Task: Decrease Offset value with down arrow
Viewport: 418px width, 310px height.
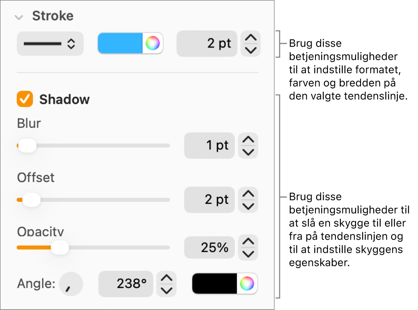Action: [x=248, y=206]
